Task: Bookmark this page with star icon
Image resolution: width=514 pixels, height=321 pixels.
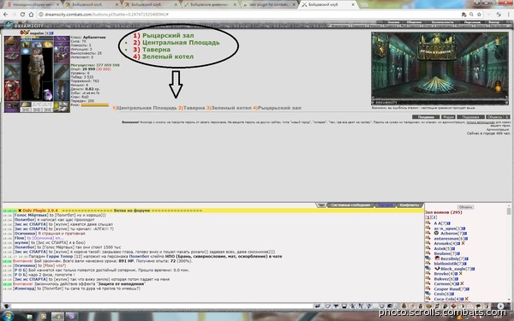Action: [x=479, y=15]
